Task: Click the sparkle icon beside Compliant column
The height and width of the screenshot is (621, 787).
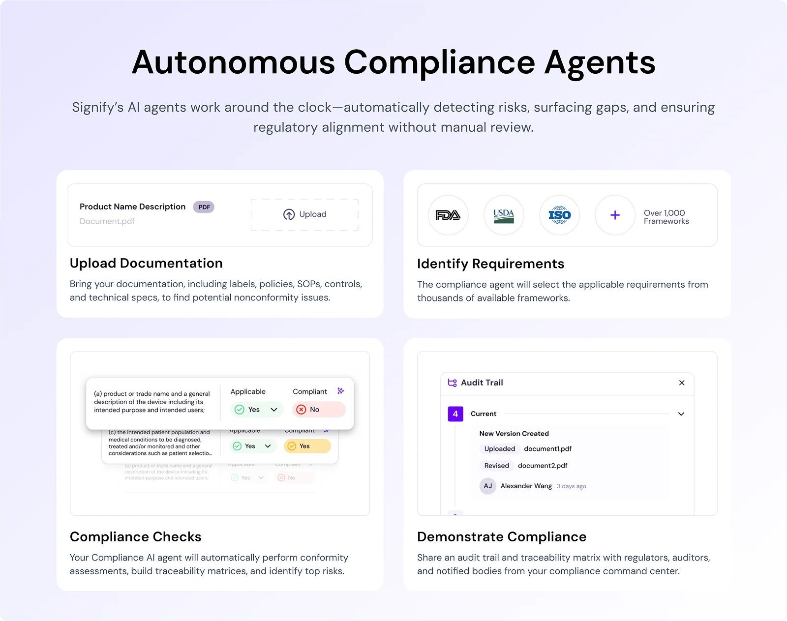Action: [x=340, y=391]
